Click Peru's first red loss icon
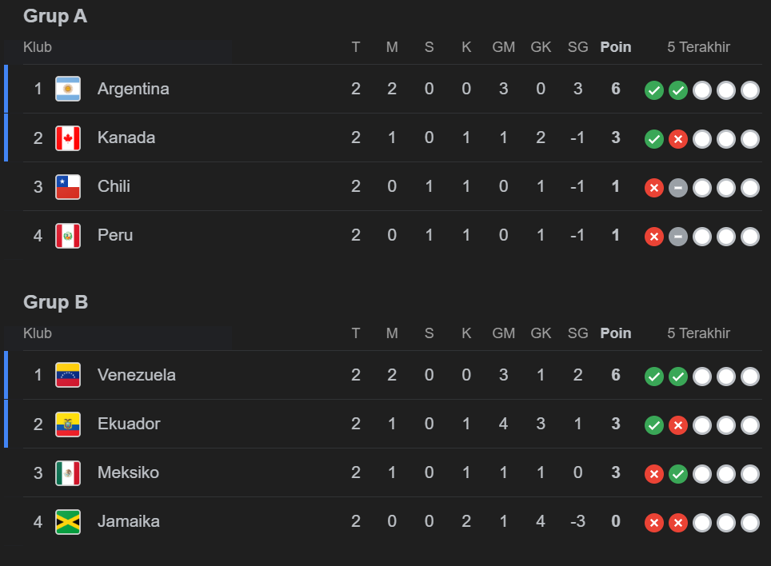Viewport: 771px width, 566px height. [654, 237]
